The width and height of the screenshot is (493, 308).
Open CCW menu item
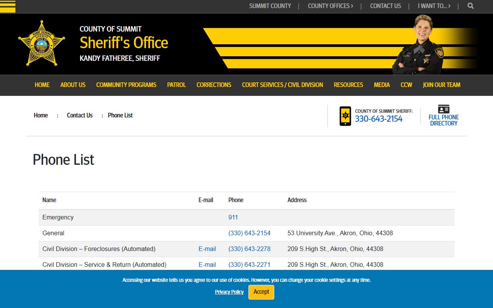coord(406,85)
